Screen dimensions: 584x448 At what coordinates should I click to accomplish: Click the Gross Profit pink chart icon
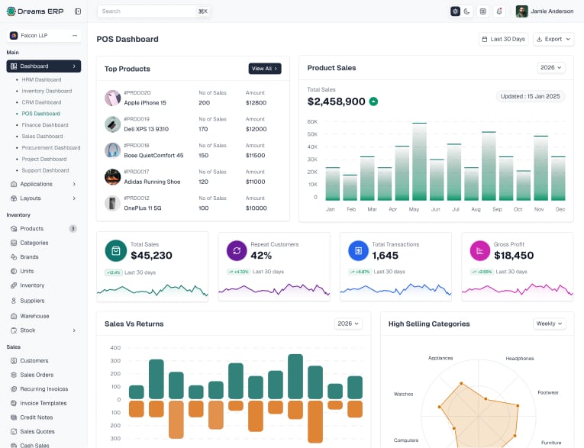pos(480,250)
